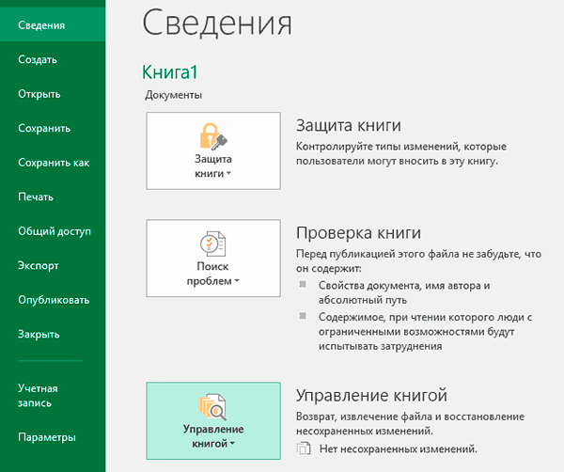Screen dimensions: 564x472
Task: Click the lock and key icon
Action: pyautogui.click(x=213, y=136)
